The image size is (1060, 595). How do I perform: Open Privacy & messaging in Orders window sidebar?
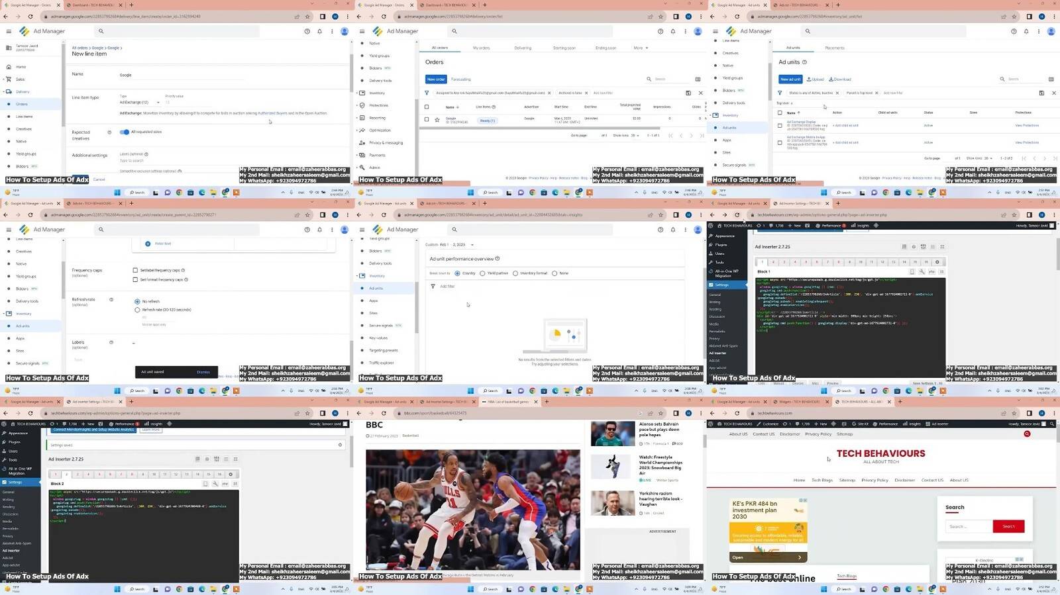click(386, 143)
